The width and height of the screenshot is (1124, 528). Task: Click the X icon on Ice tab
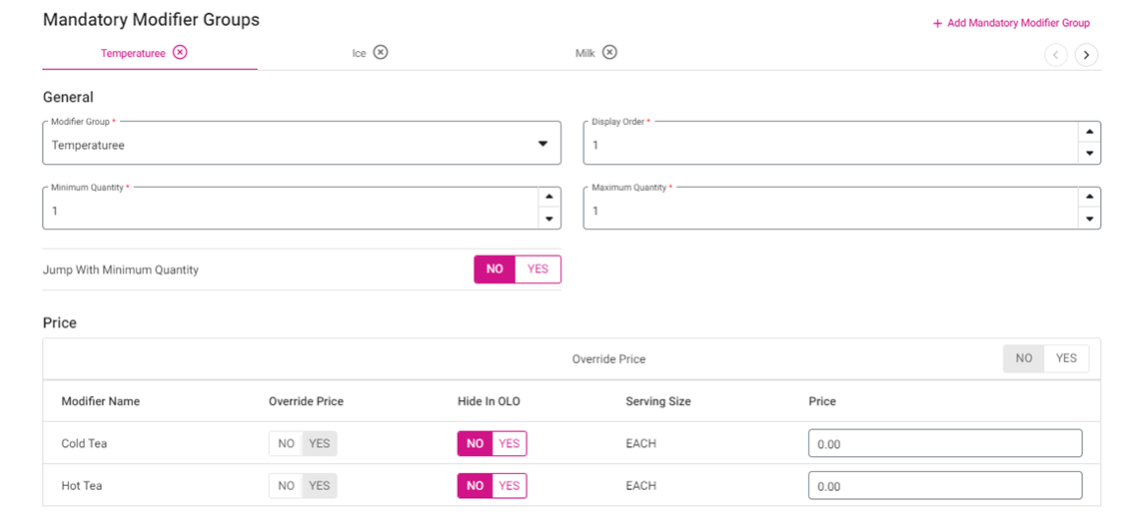tap(381, 52)
